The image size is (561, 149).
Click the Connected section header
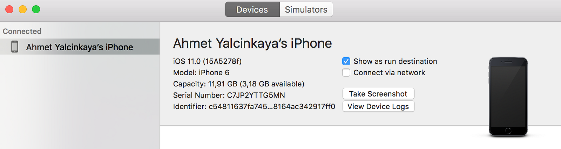coord(22,31)
